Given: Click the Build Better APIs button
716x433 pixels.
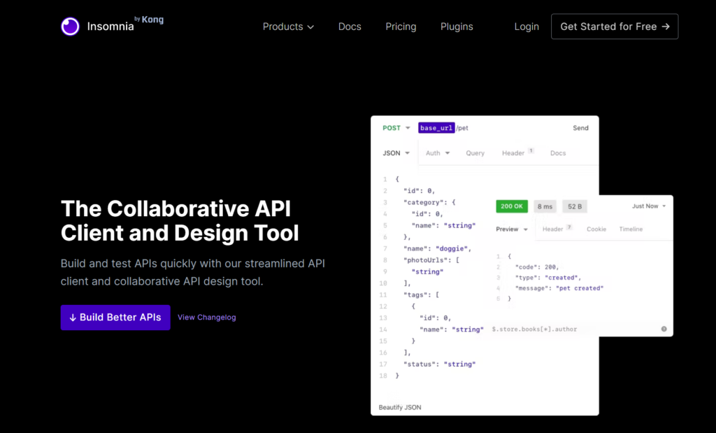Looking at the screenshot, I should click(115, 318).
